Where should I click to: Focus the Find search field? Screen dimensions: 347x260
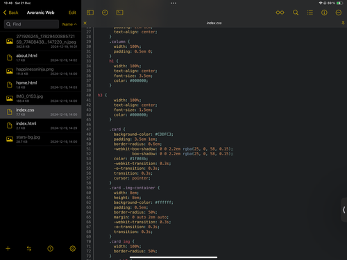[x=31, y=24]
